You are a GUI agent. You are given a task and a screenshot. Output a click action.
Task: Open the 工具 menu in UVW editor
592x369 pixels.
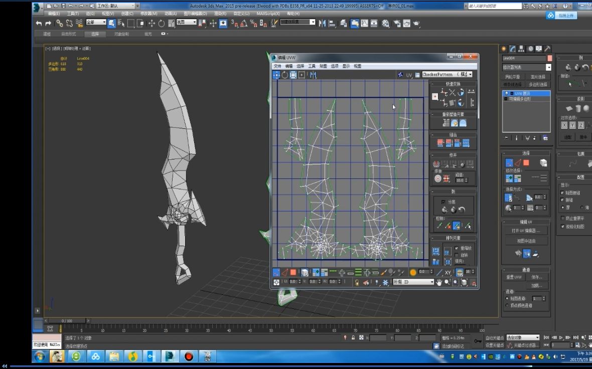pyautogui.click(x=312, y=66)
